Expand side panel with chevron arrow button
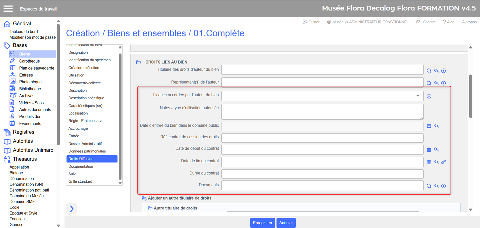 tap(72, 208)
